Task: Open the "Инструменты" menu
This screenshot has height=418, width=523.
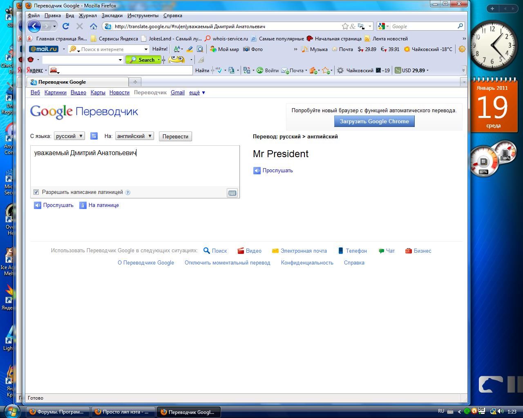Action: click(143, 16)
